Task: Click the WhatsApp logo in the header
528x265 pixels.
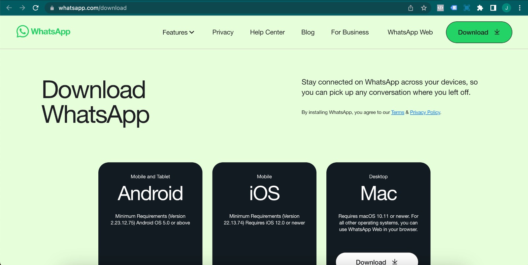Action: 44,32
